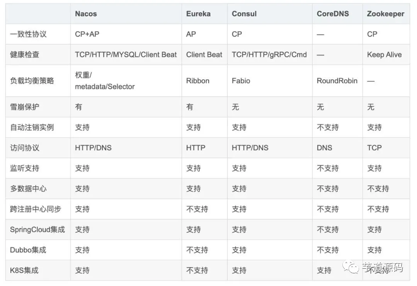This screenshot has width=417, height=286.
Task: Click the SpringCloud集成 row label
Action: [x=37, y=230]
